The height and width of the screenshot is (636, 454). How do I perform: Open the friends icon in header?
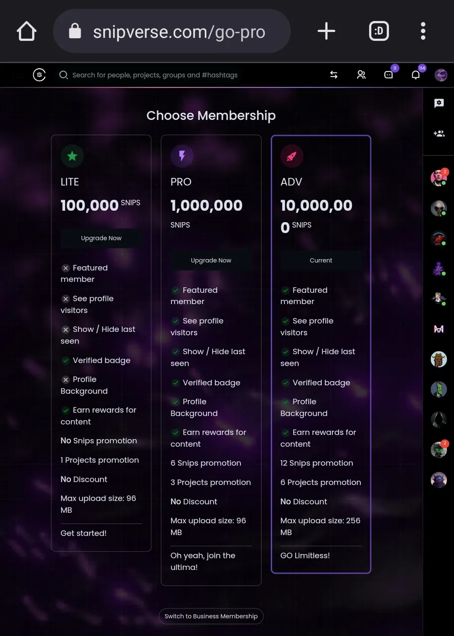coord(361,75)
